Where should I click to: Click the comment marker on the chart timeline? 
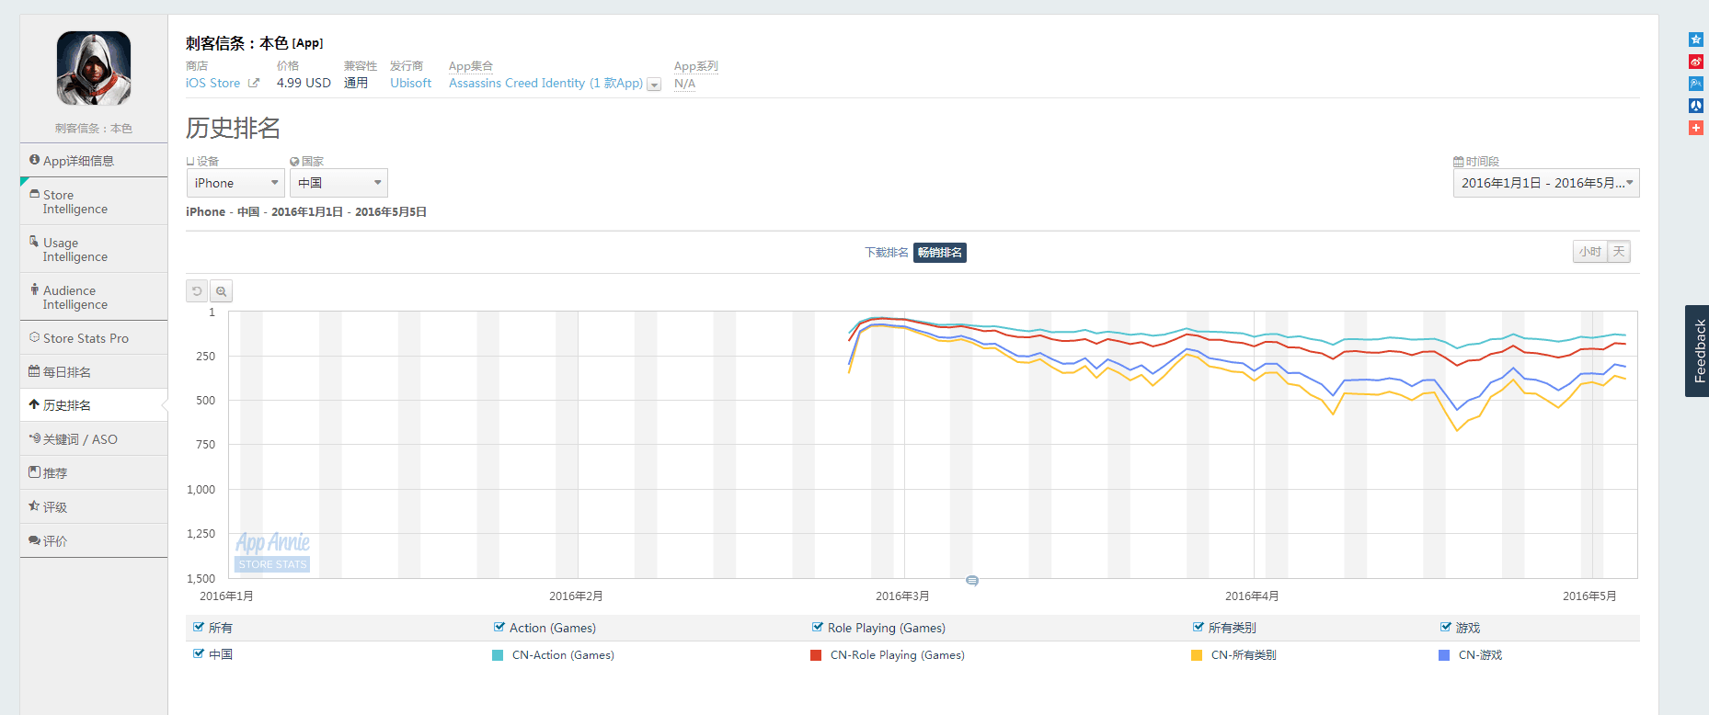(972, 581)
